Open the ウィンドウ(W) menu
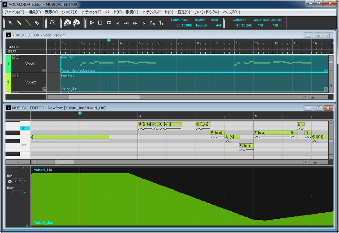The image size is (339, 233). (x=206, y=12)
